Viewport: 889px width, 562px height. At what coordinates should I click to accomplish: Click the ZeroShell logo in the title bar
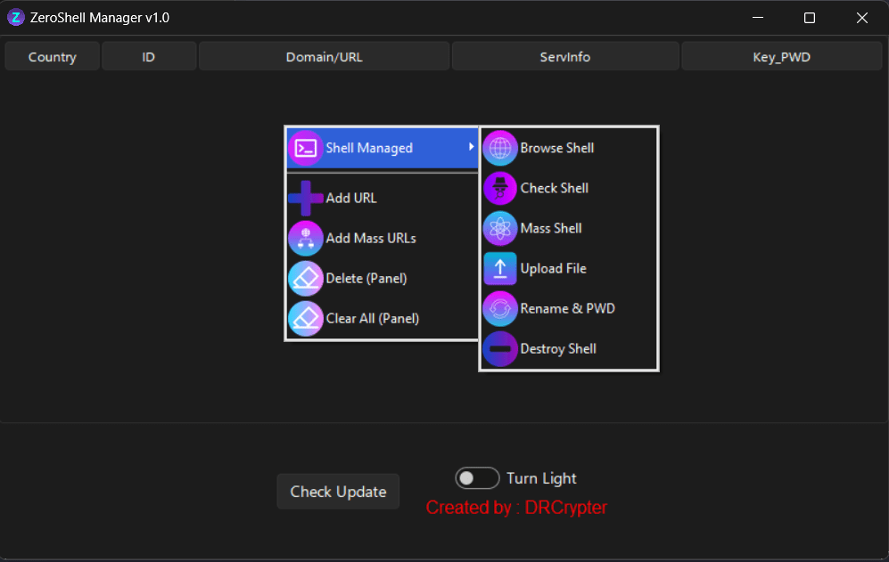tap(15, 17)
